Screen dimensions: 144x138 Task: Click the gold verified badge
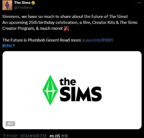[x=33, y=3]
